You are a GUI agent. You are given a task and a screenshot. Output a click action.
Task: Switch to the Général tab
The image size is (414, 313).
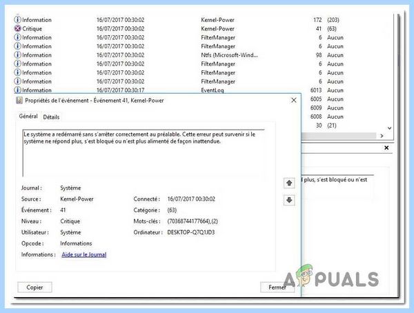click(28, 116)
